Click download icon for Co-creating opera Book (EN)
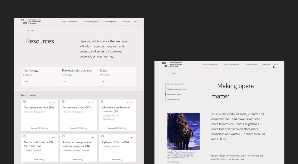The image size is (298, 164). tap(47, 128)
